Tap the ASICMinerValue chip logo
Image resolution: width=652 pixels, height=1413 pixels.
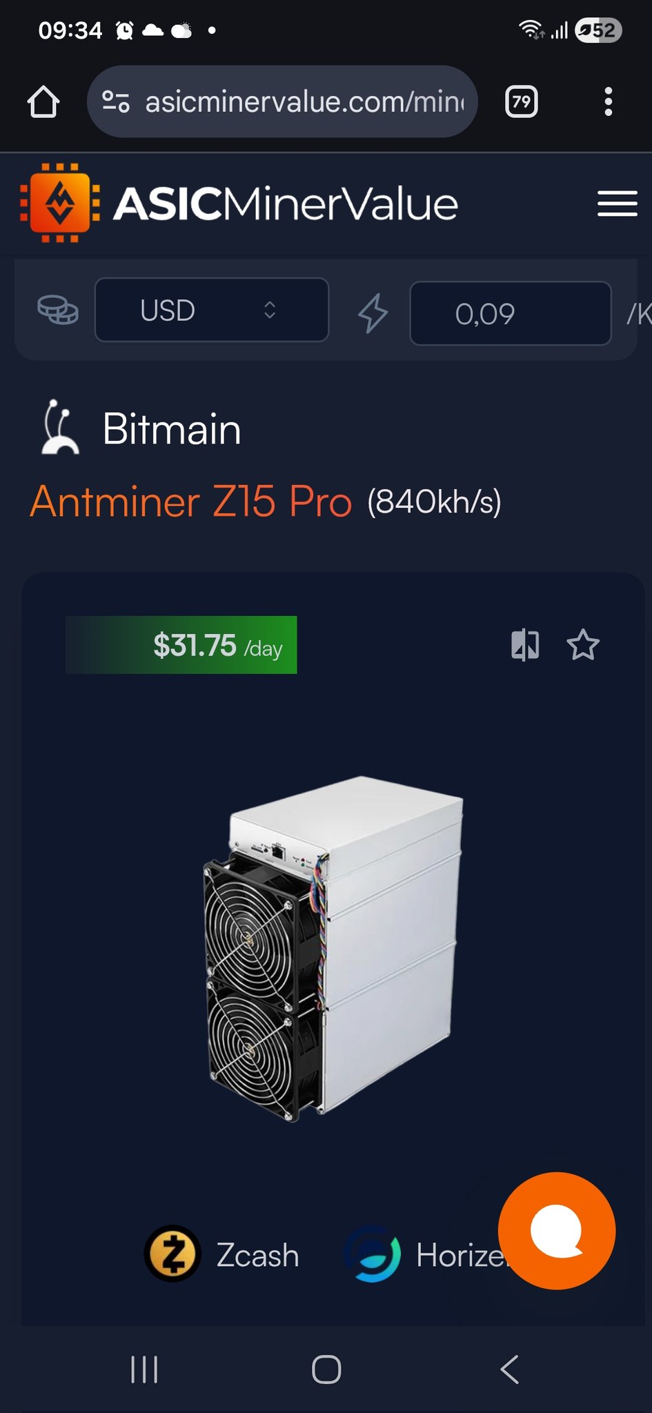[60, 203]
